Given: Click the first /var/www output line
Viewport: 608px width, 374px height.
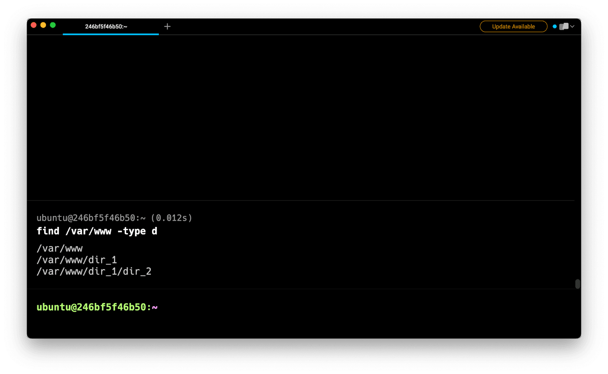Looking at the screenshot, I should pos(60,249).
